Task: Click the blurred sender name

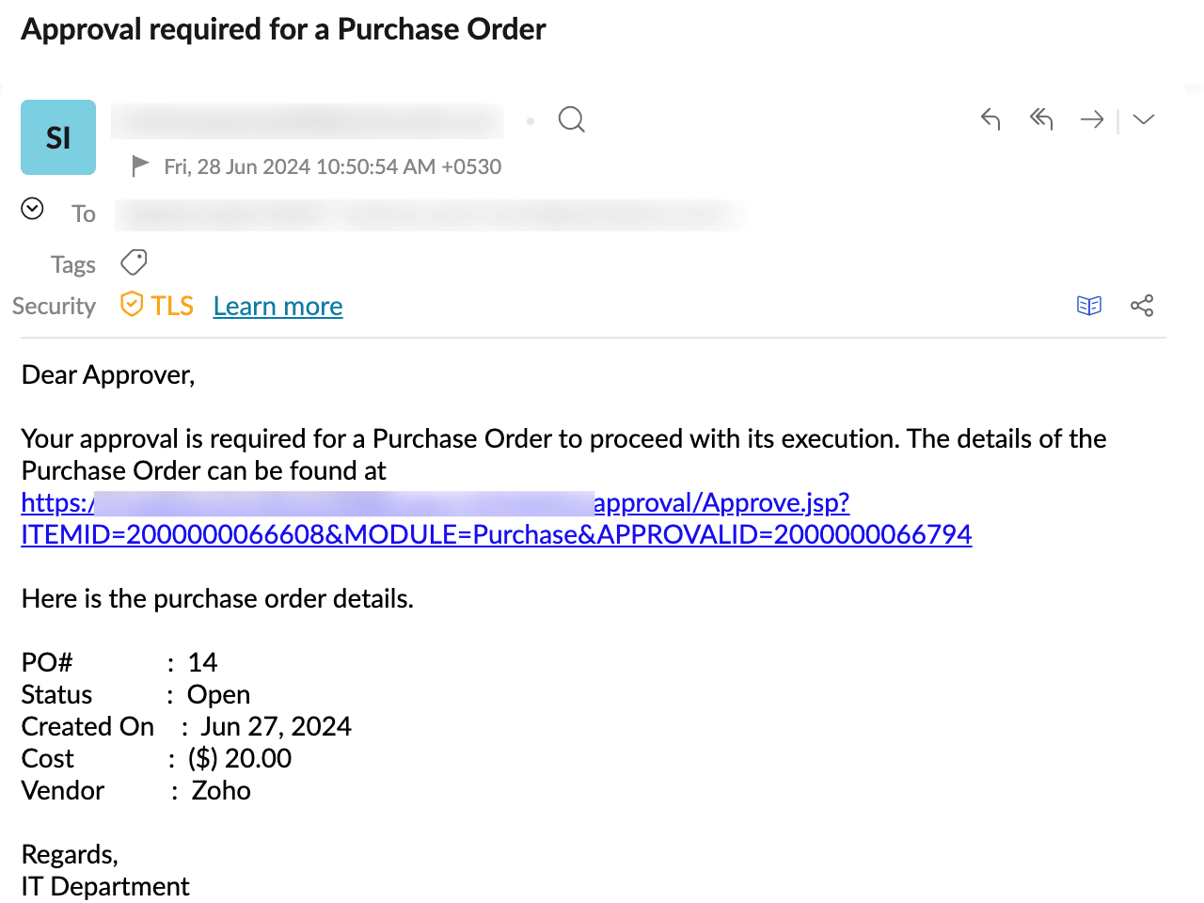Action: (307, 121)
